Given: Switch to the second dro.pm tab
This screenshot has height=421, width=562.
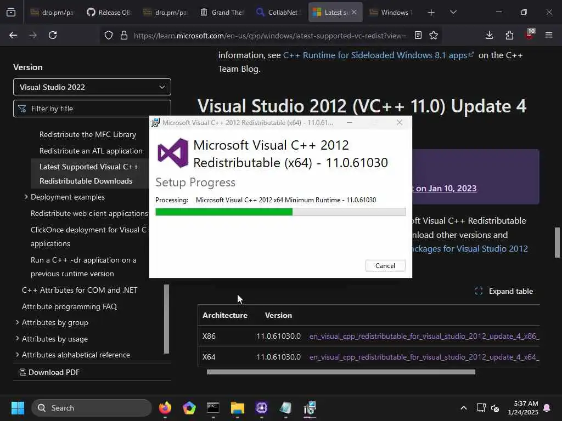Looking at the screenshot, I should pos(165,13).
